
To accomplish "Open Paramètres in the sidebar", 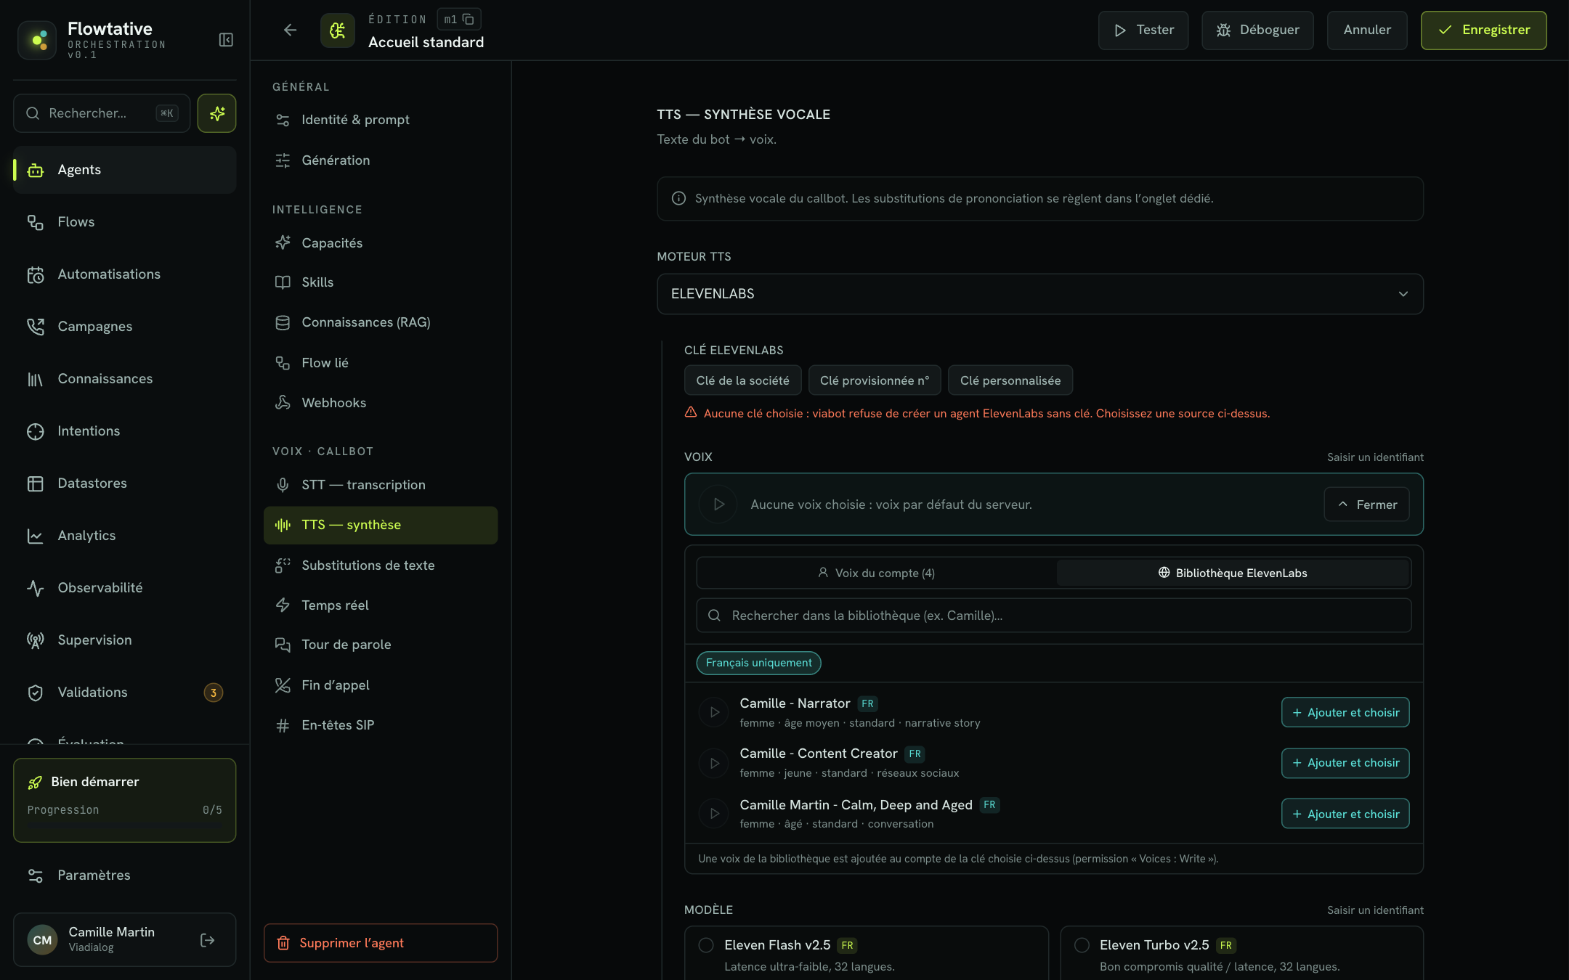I will click(x=125, y=875).
